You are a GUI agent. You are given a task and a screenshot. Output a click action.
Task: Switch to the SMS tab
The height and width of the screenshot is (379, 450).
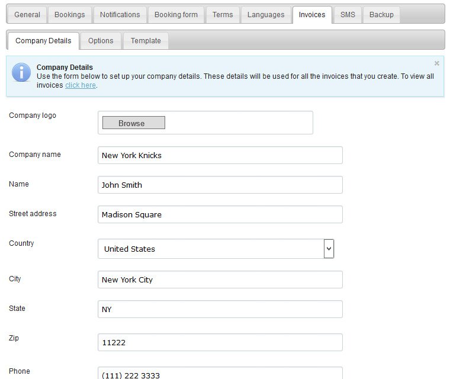coord(348,15)
